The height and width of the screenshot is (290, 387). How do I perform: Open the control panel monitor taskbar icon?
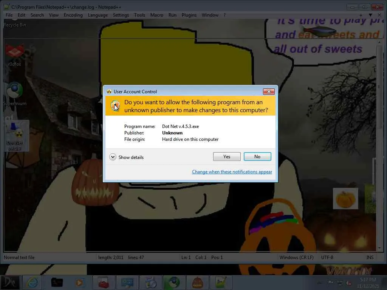click(x=127, y=282)
